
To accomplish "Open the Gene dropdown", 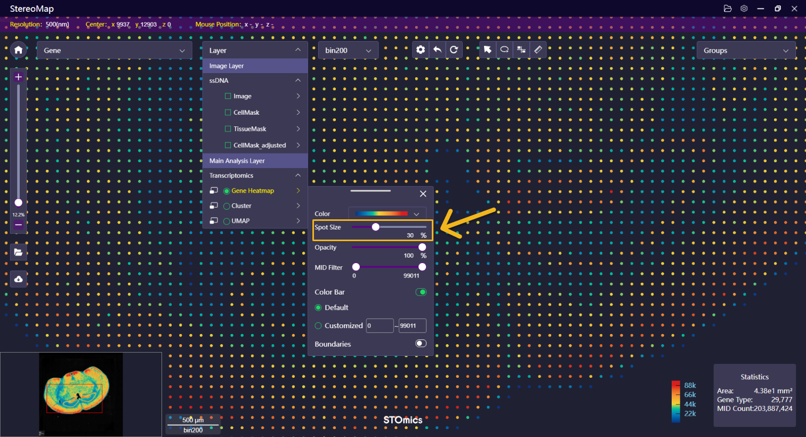I will 114,50.
